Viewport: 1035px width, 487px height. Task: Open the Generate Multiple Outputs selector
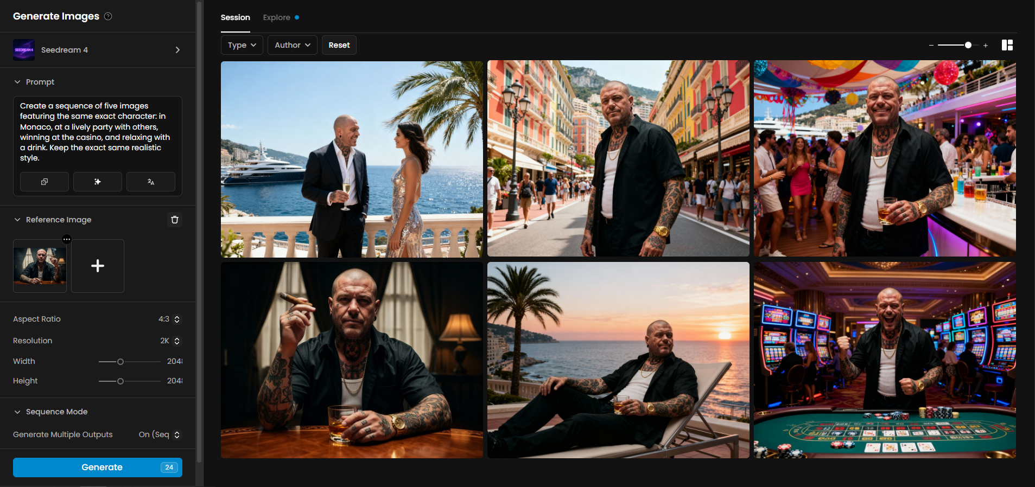pyautogui.click(x=160, y=434)
